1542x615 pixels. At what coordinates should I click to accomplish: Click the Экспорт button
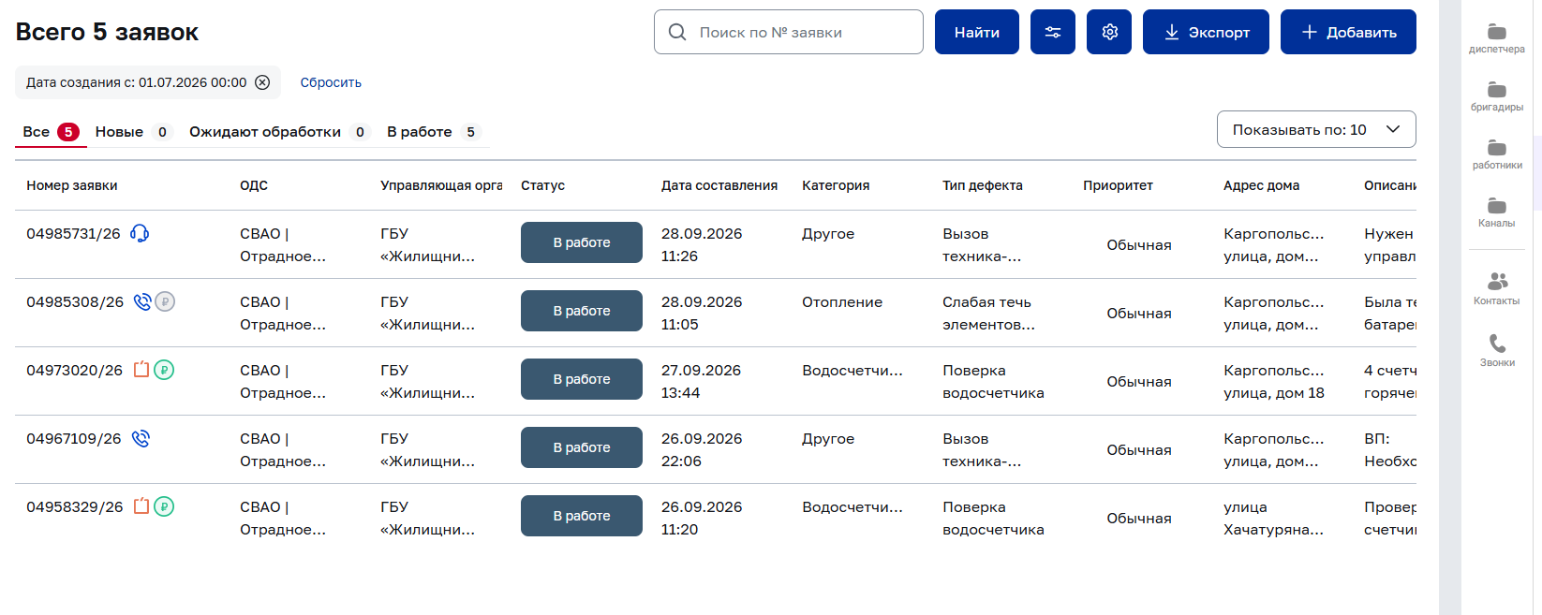coord(1206,32)
